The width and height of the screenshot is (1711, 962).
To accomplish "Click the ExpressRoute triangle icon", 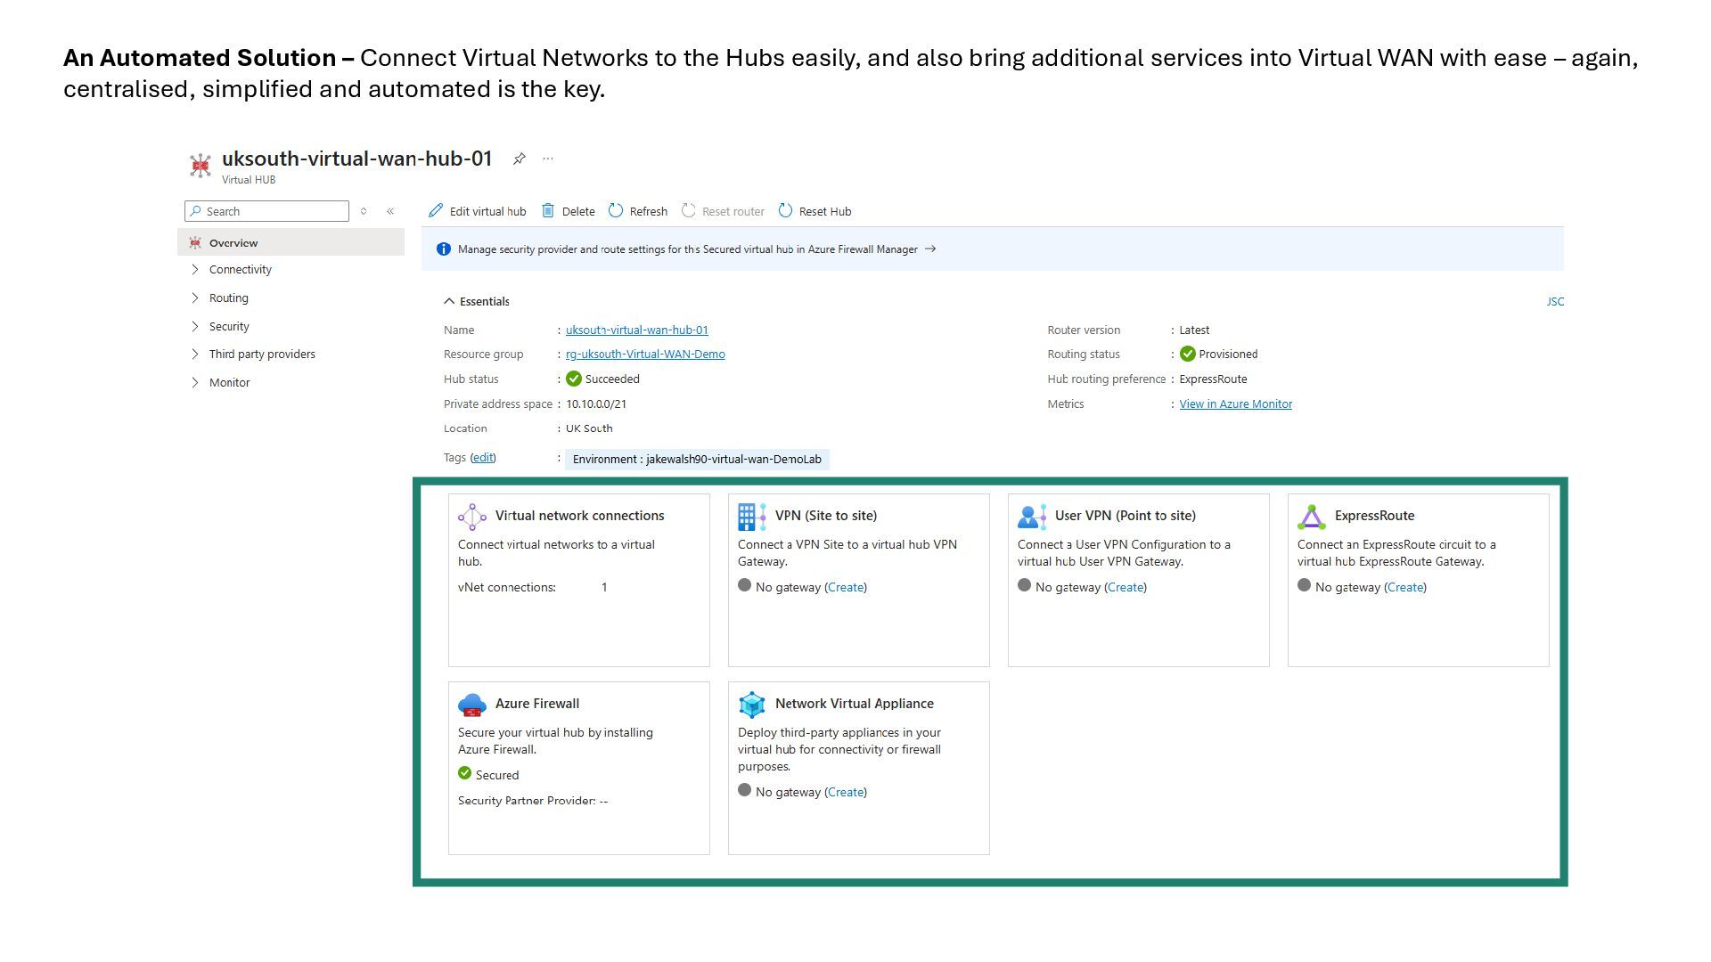I will coord(1312,517).
